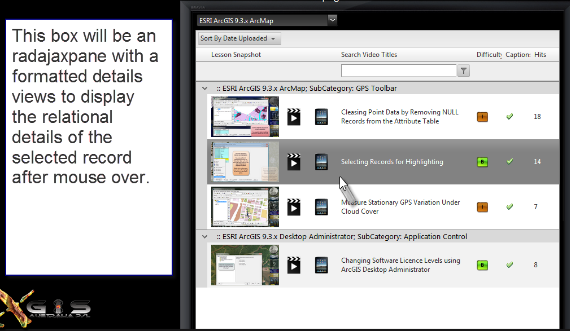Open thumbnail of Selecting Records for Highlighting
The width and height of the screenshot is (571, 331).
245,162
